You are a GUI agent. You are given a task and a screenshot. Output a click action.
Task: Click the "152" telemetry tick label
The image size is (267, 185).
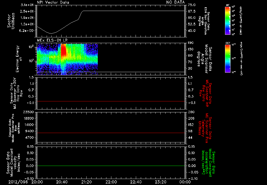tap(191, 125)
